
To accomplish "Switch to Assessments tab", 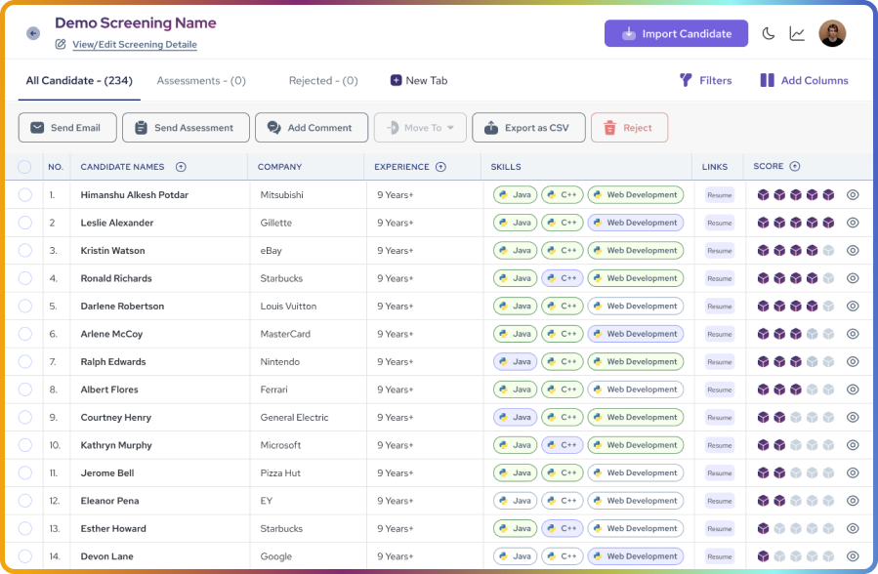I will coord(201,81).
